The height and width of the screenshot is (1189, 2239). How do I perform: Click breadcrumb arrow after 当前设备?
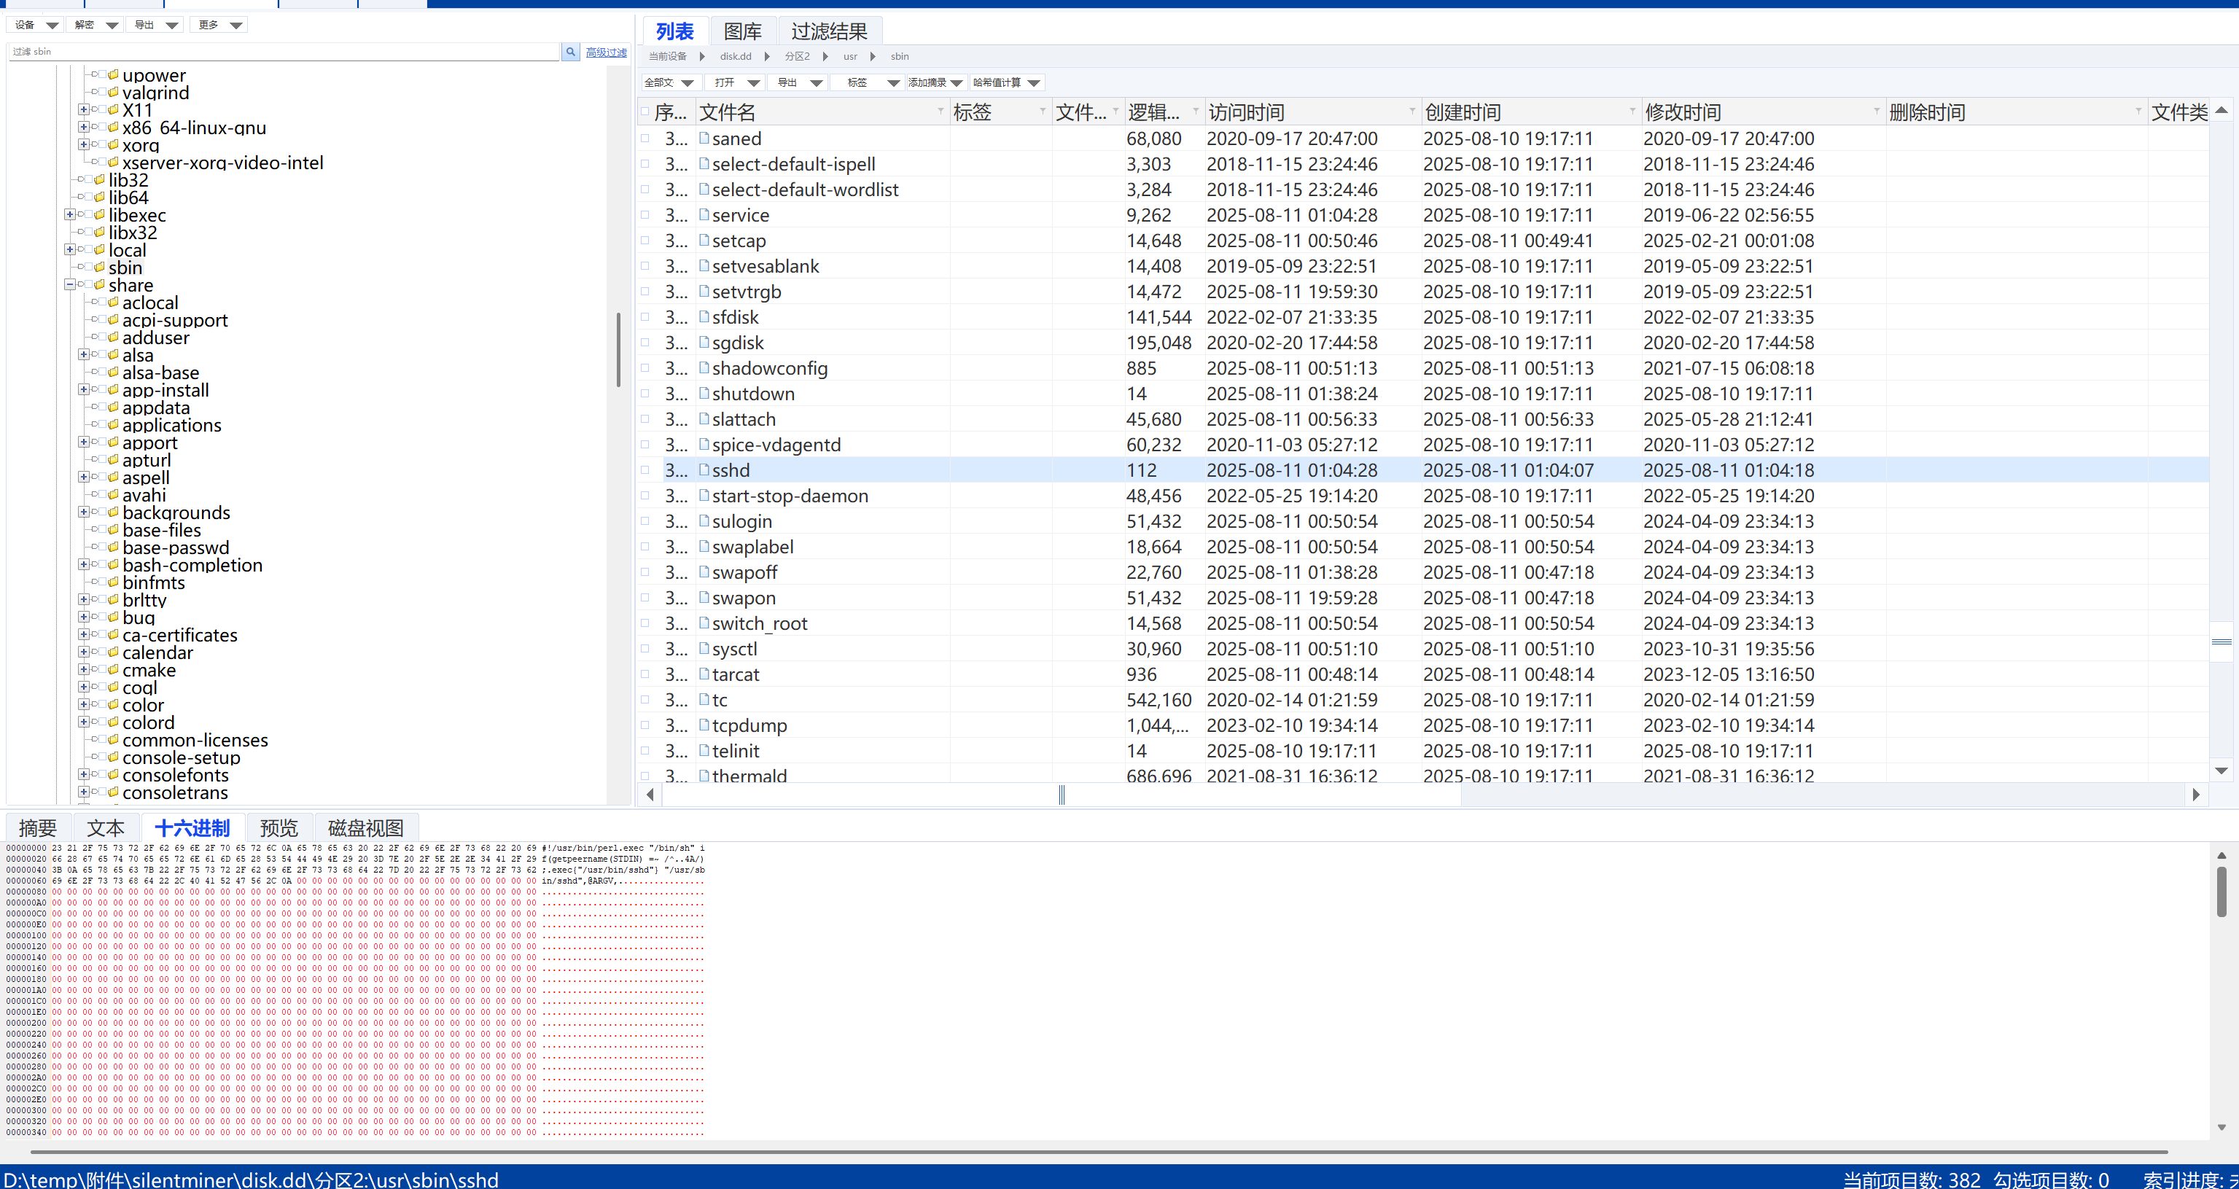(702, 56)
